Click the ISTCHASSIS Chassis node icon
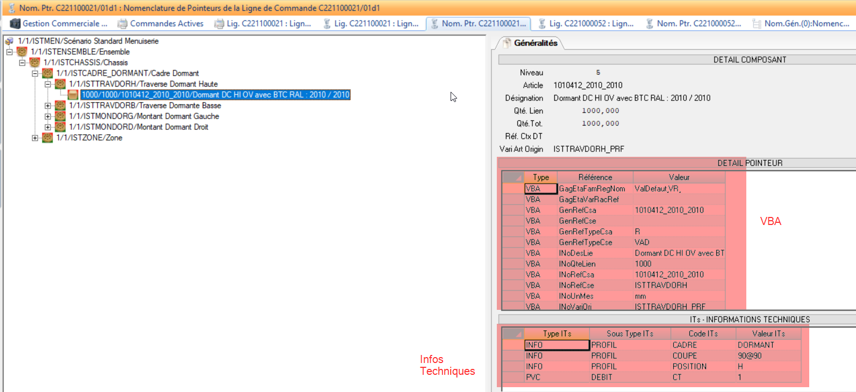 (35, 63)
